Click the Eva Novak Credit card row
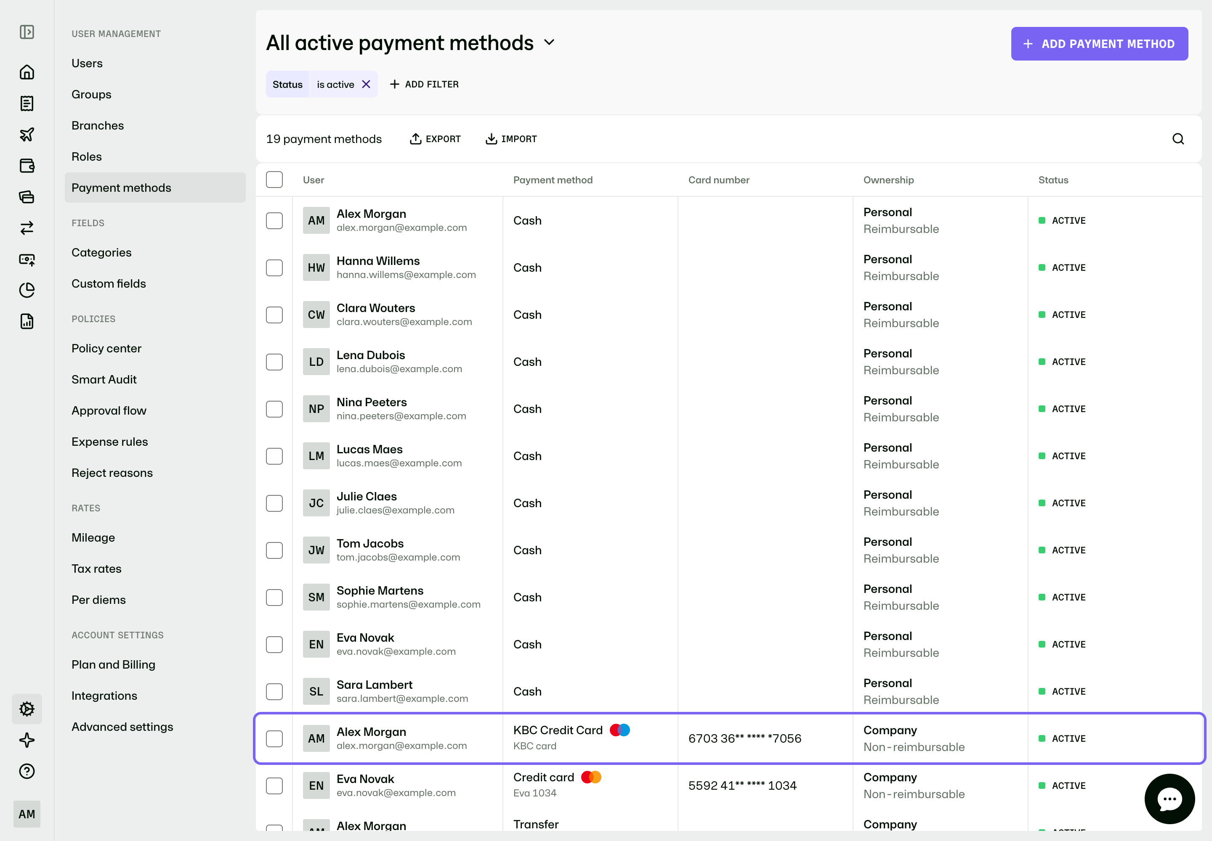 pos(728,785)
